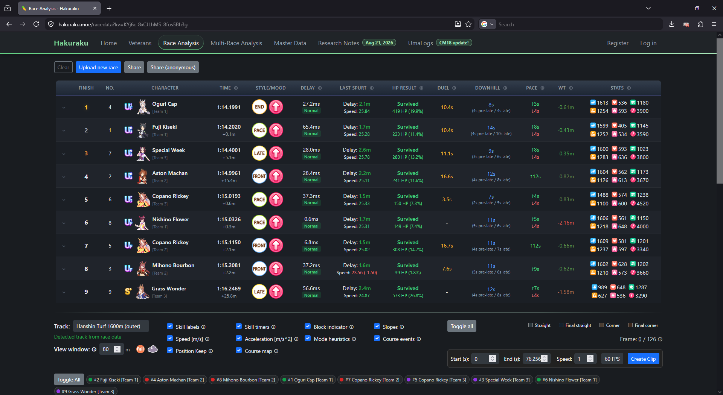Expand the Mihono Bourbon row details
Viewport: 723px width, 395px height.
click(64, 269)
